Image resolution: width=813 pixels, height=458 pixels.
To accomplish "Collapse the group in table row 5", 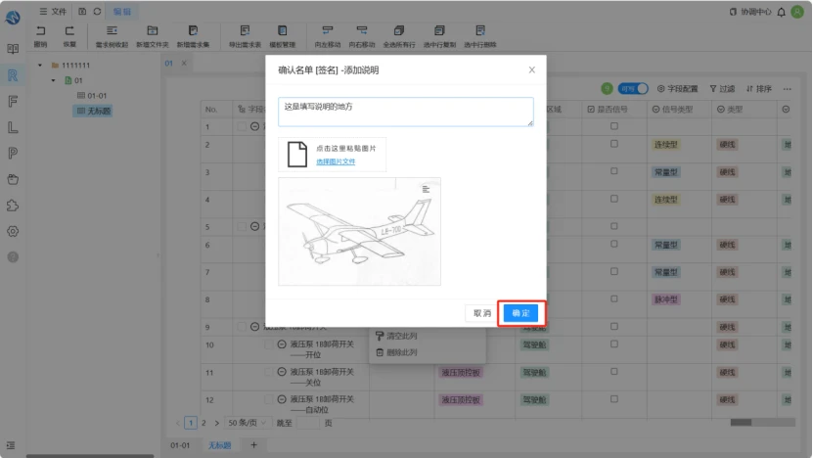I will click(x=254, y=227).
